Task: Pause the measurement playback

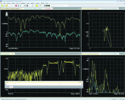Action: click(x=4, y=6)
